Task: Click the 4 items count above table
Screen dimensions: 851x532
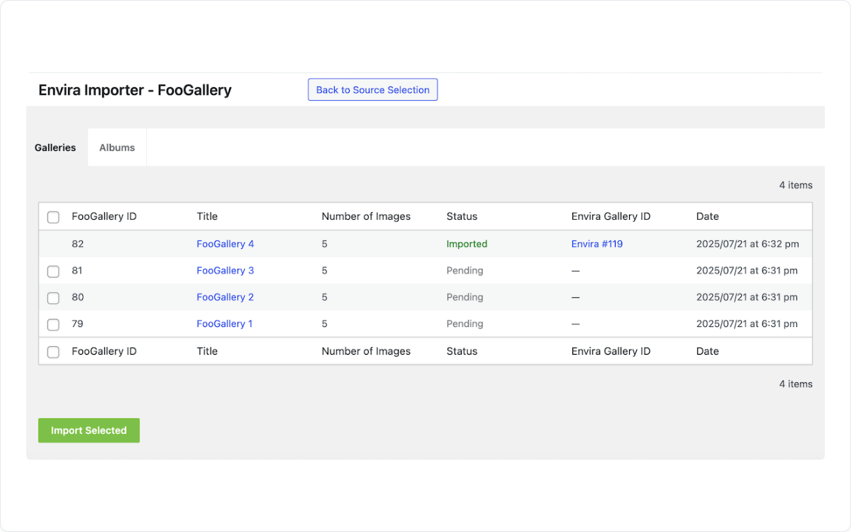Action: click(796, 185)
